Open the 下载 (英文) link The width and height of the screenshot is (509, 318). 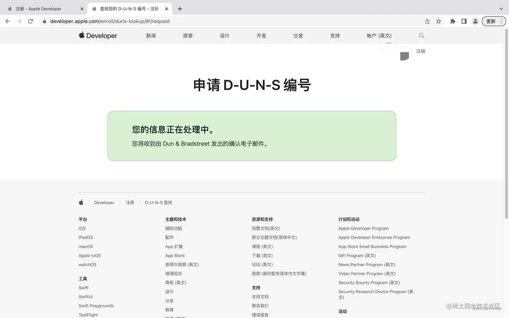(262, 256)
